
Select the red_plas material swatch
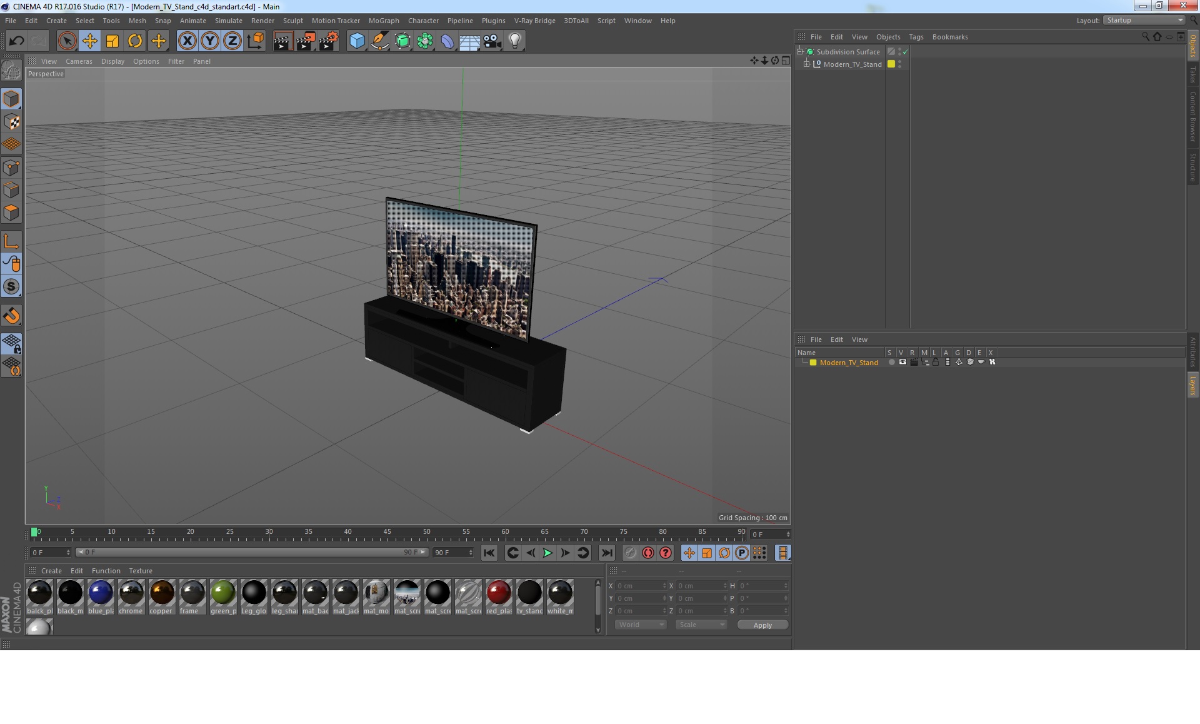[499, 596]
